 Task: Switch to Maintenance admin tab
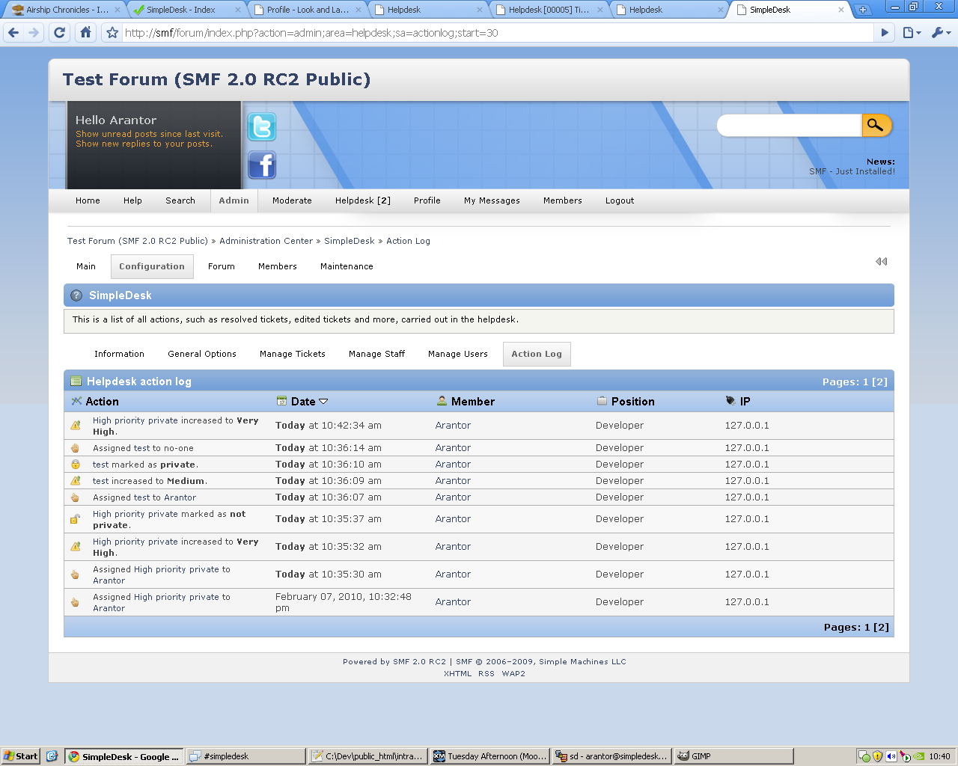tap(347, 266)
